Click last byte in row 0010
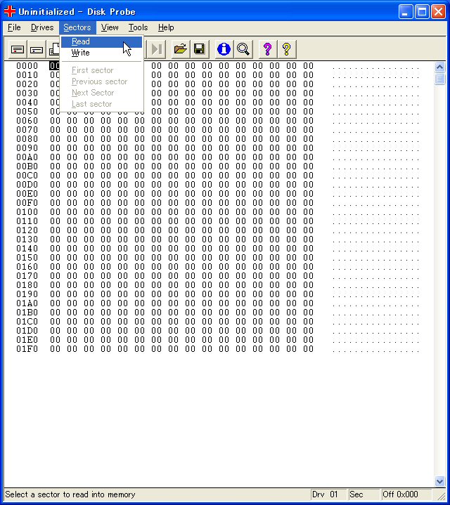Viewport: 450px width, 505px height. click(x=308, y=75)
